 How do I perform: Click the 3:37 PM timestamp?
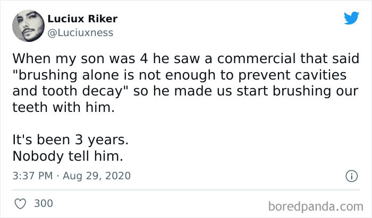[31, 176]
